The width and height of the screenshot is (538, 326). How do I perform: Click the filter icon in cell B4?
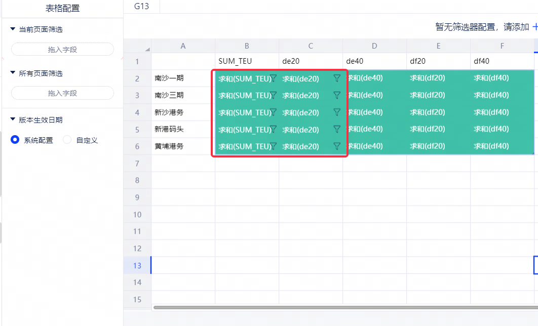[273, 112]
